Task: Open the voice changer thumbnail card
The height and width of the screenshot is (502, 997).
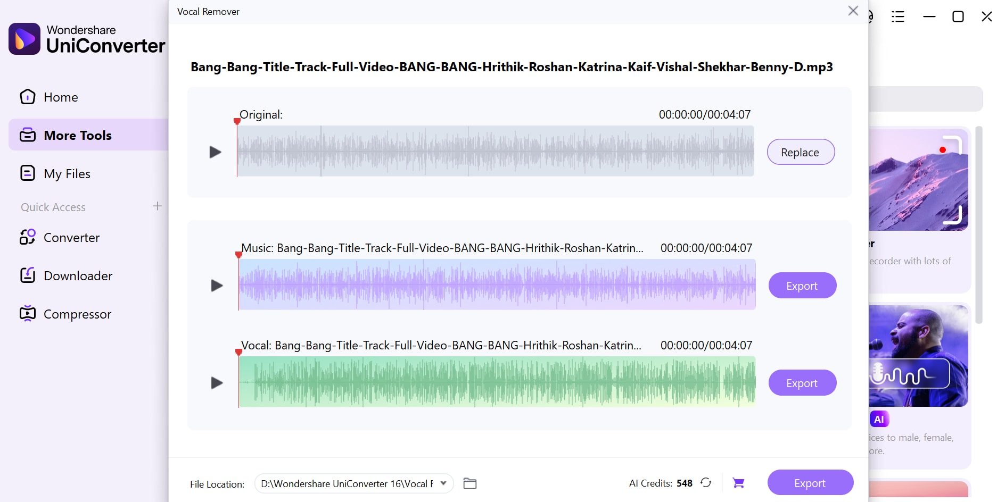Action: pyautogui.click(x=918, y=356)
